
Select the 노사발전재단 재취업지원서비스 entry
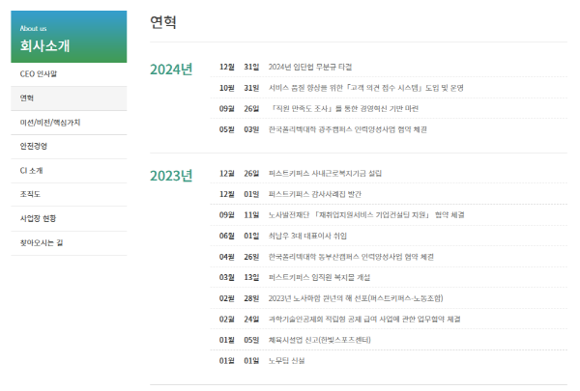(366, 215)
